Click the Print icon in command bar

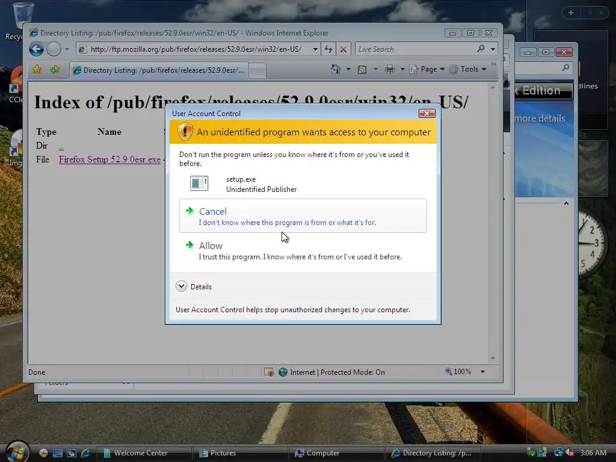(390, 70)
